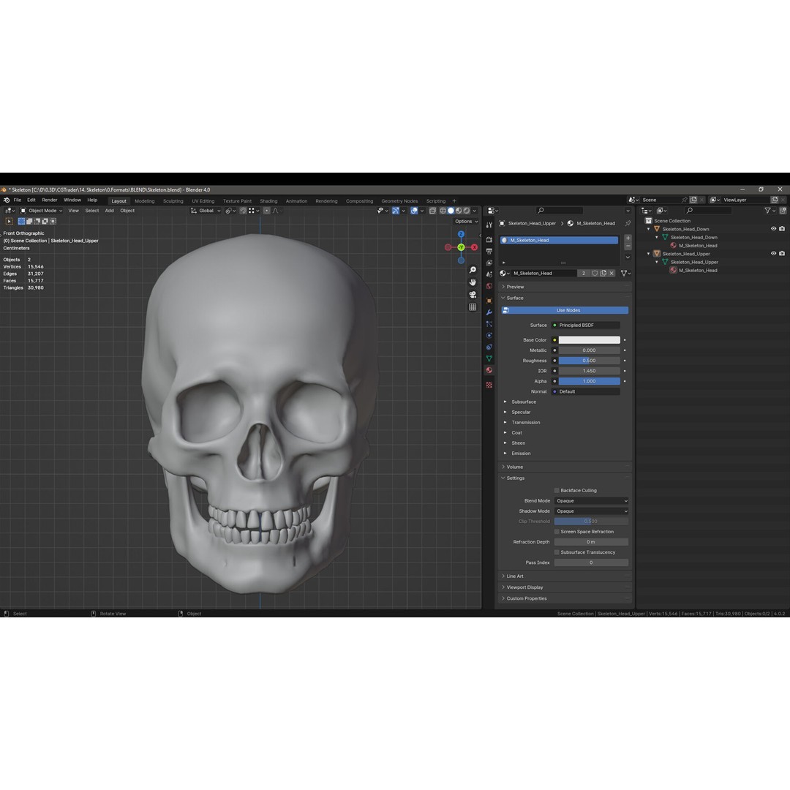Enable Subsurface Translucency checkbox
This screenshot has height=790, width=790.
pyautogui.click(x=557, y=552)
